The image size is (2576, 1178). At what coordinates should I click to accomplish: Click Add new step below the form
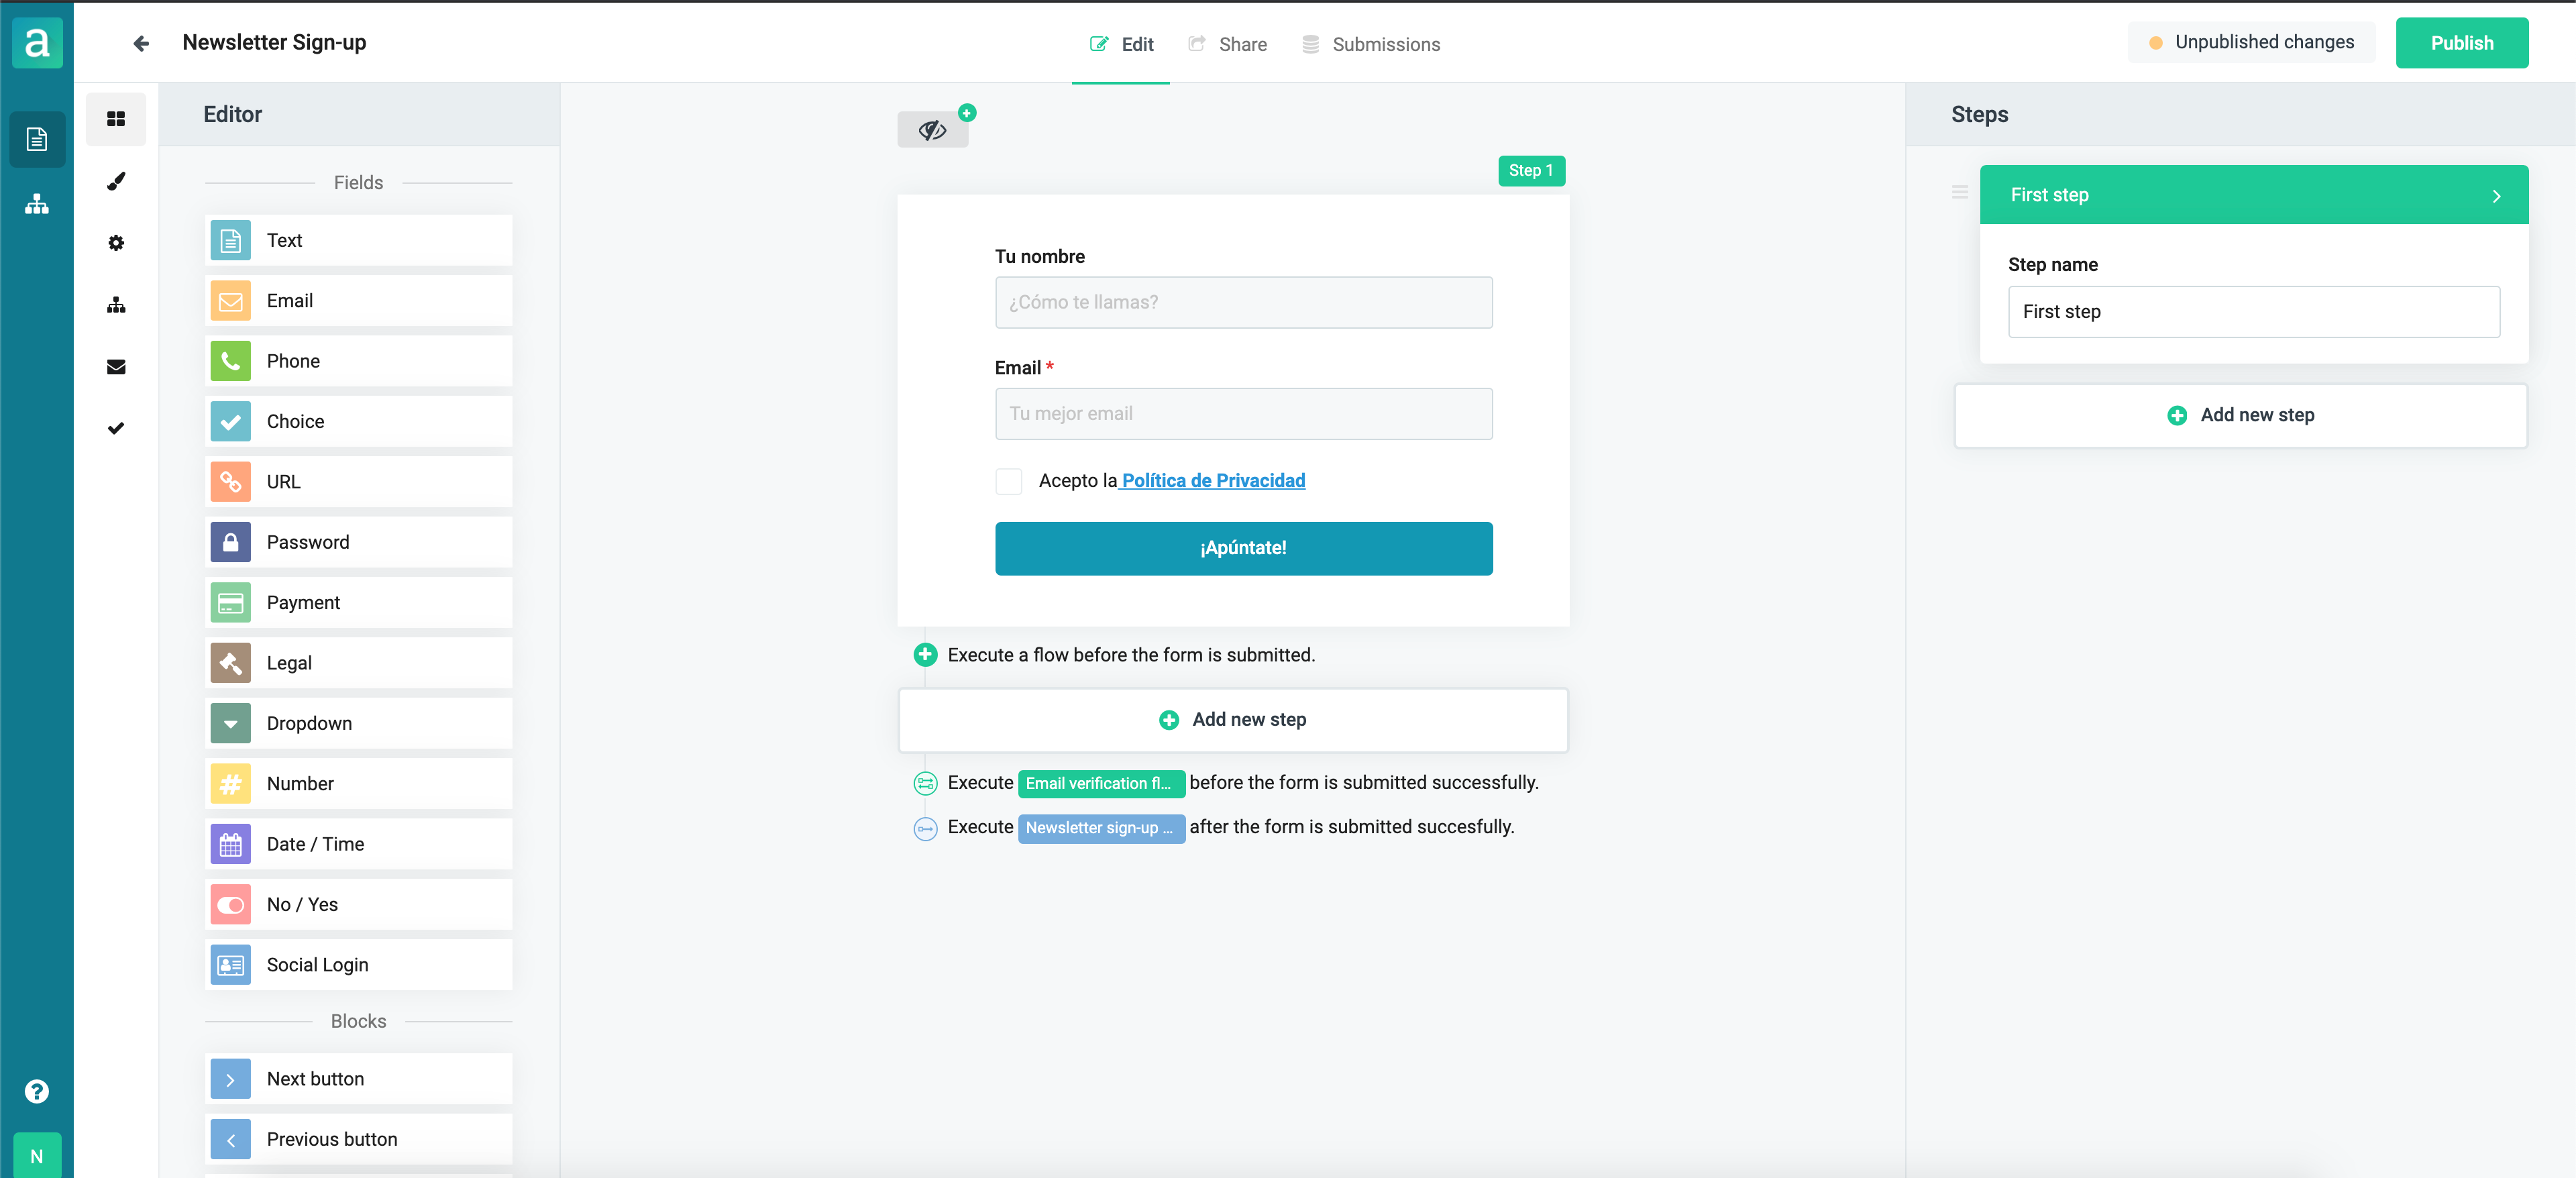(1233, 720)
